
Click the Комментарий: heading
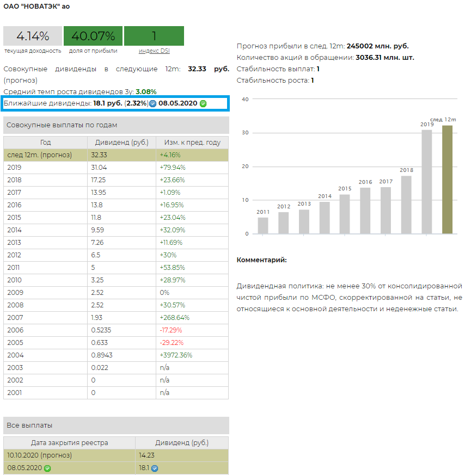tap(261, 260)
